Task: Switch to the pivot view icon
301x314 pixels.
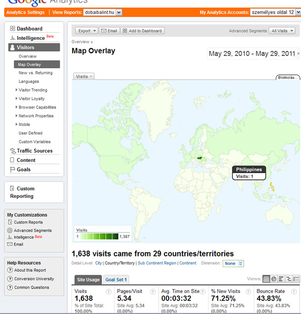Action: click(296, 279)
